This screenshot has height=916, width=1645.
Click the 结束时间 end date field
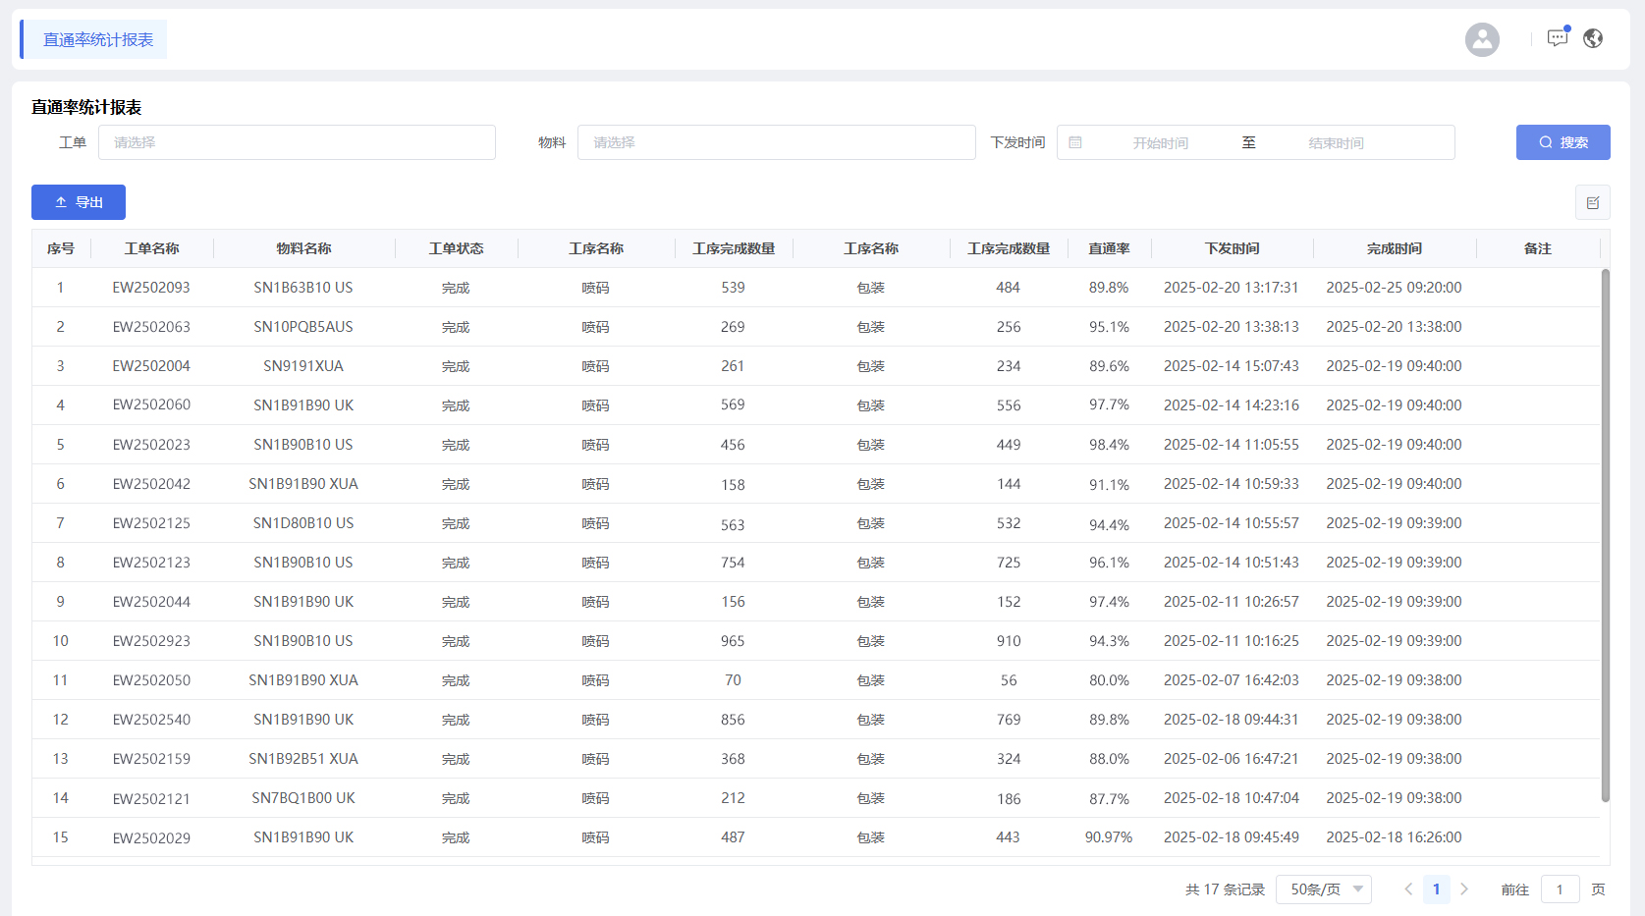point(1336,143)
